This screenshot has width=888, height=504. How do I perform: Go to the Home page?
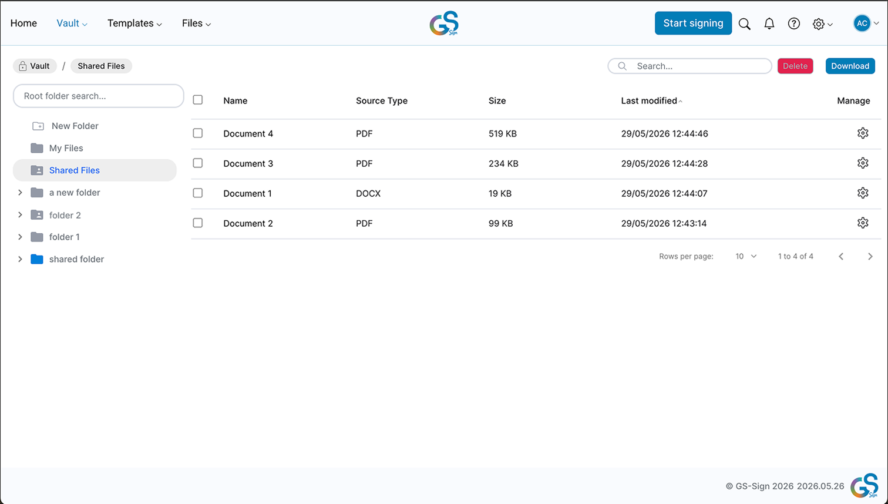click(x=23, y=23)
